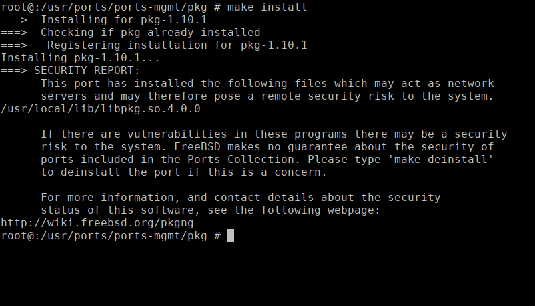Click the 'Checking if pkg already installed' line
Image resolution: width=535 pixels, height=306 pixels.
tap(151, 32)
